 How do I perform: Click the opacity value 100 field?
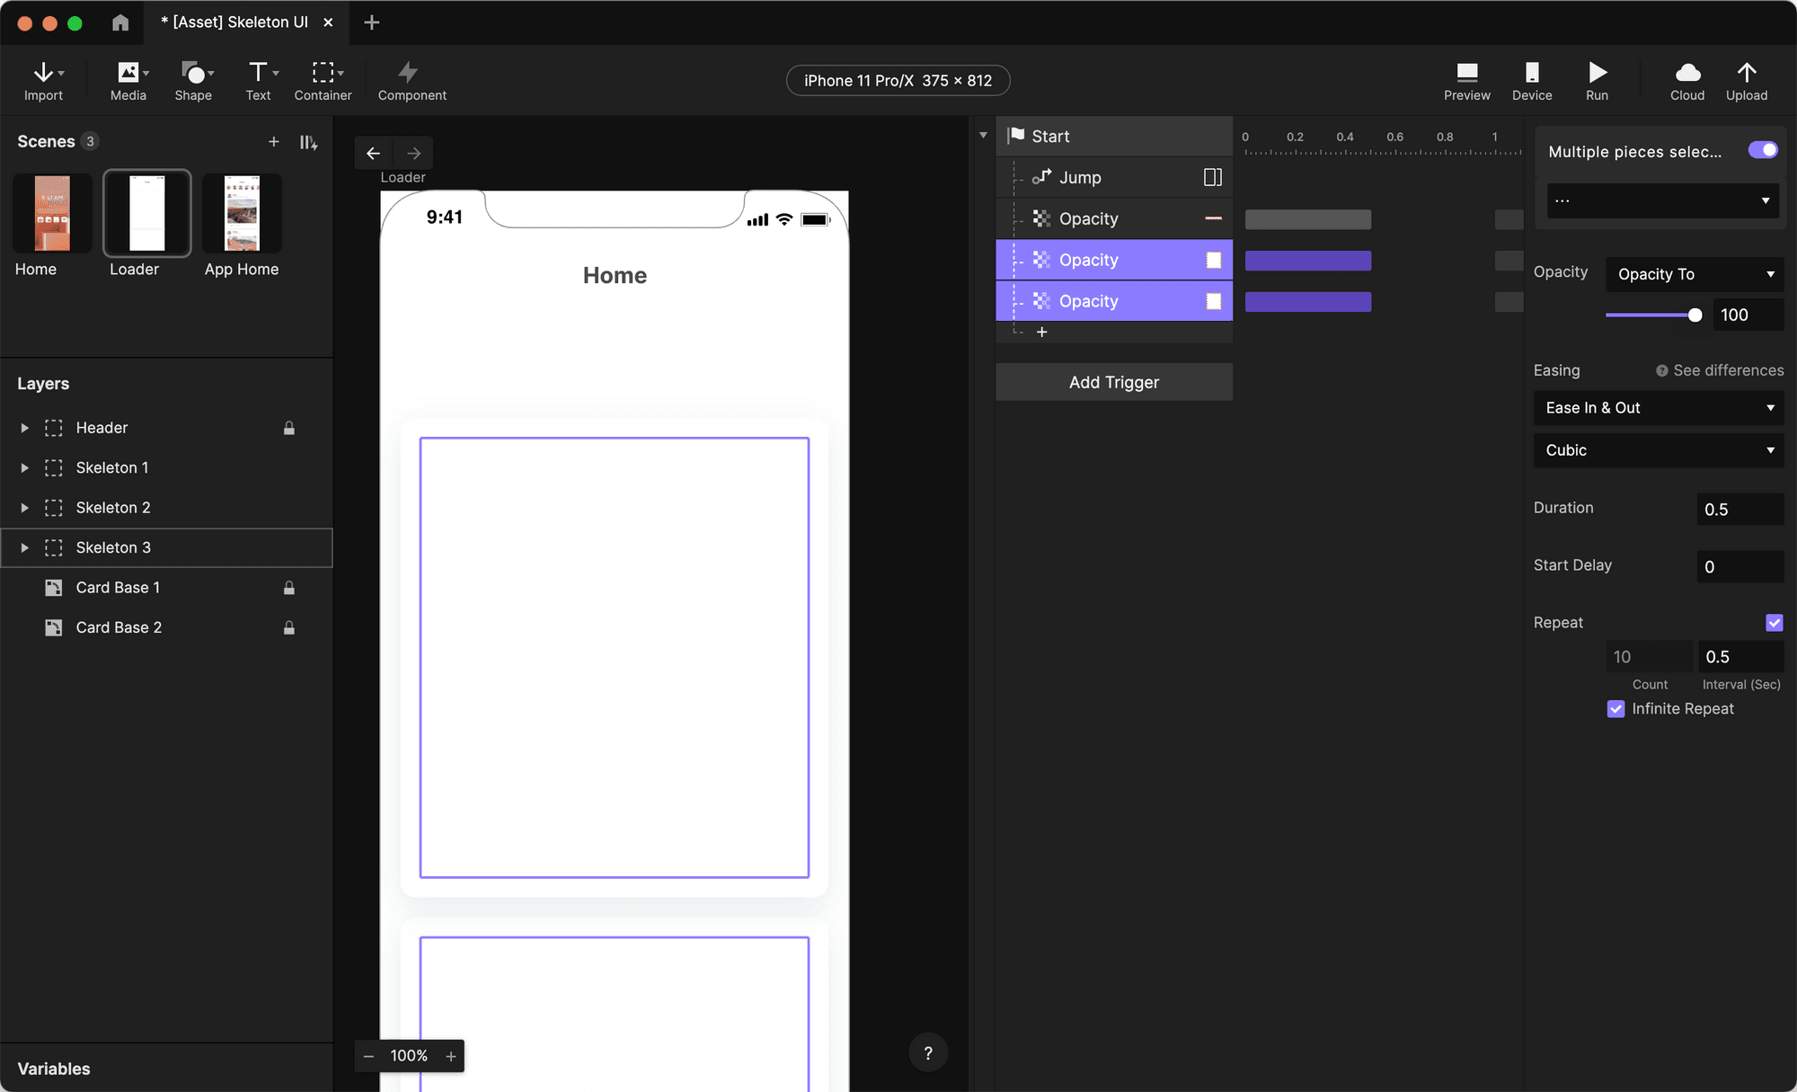pos(1748,315)
